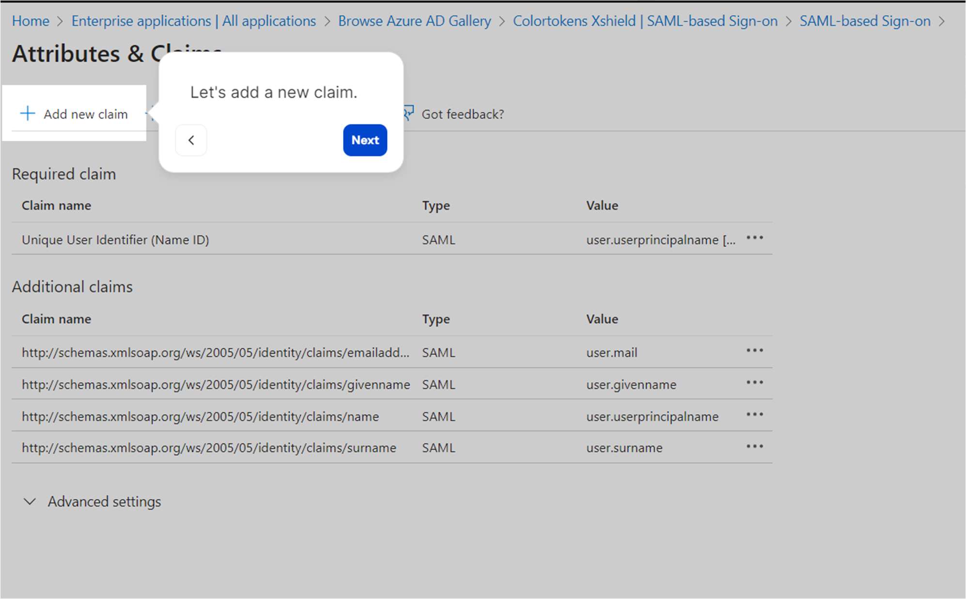Click Next in the tour popup
The image size is (966, 599).
(364, 140)
